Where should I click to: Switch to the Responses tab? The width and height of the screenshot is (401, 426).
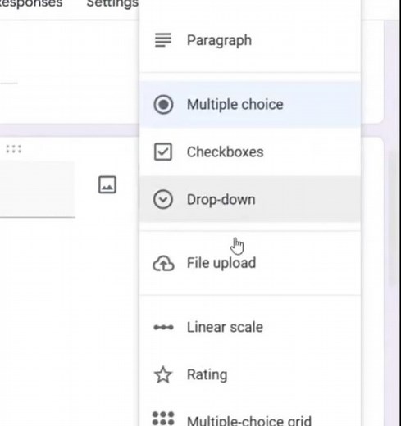coord(30,3)
